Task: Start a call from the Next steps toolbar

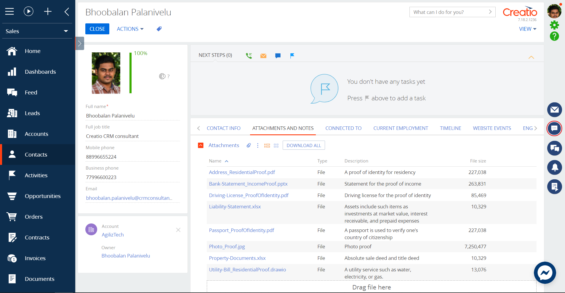Action: (x=249, y=55)
